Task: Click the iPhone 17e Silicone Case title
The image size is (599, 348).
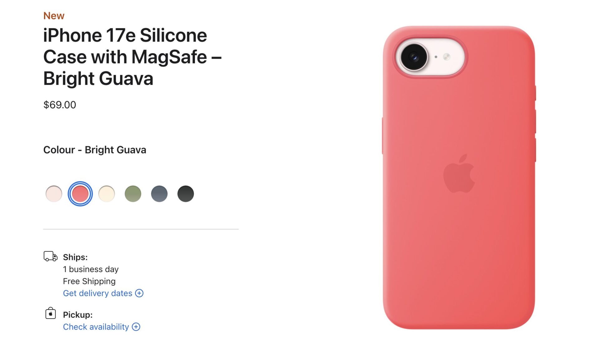Action: tap(133, 57)
